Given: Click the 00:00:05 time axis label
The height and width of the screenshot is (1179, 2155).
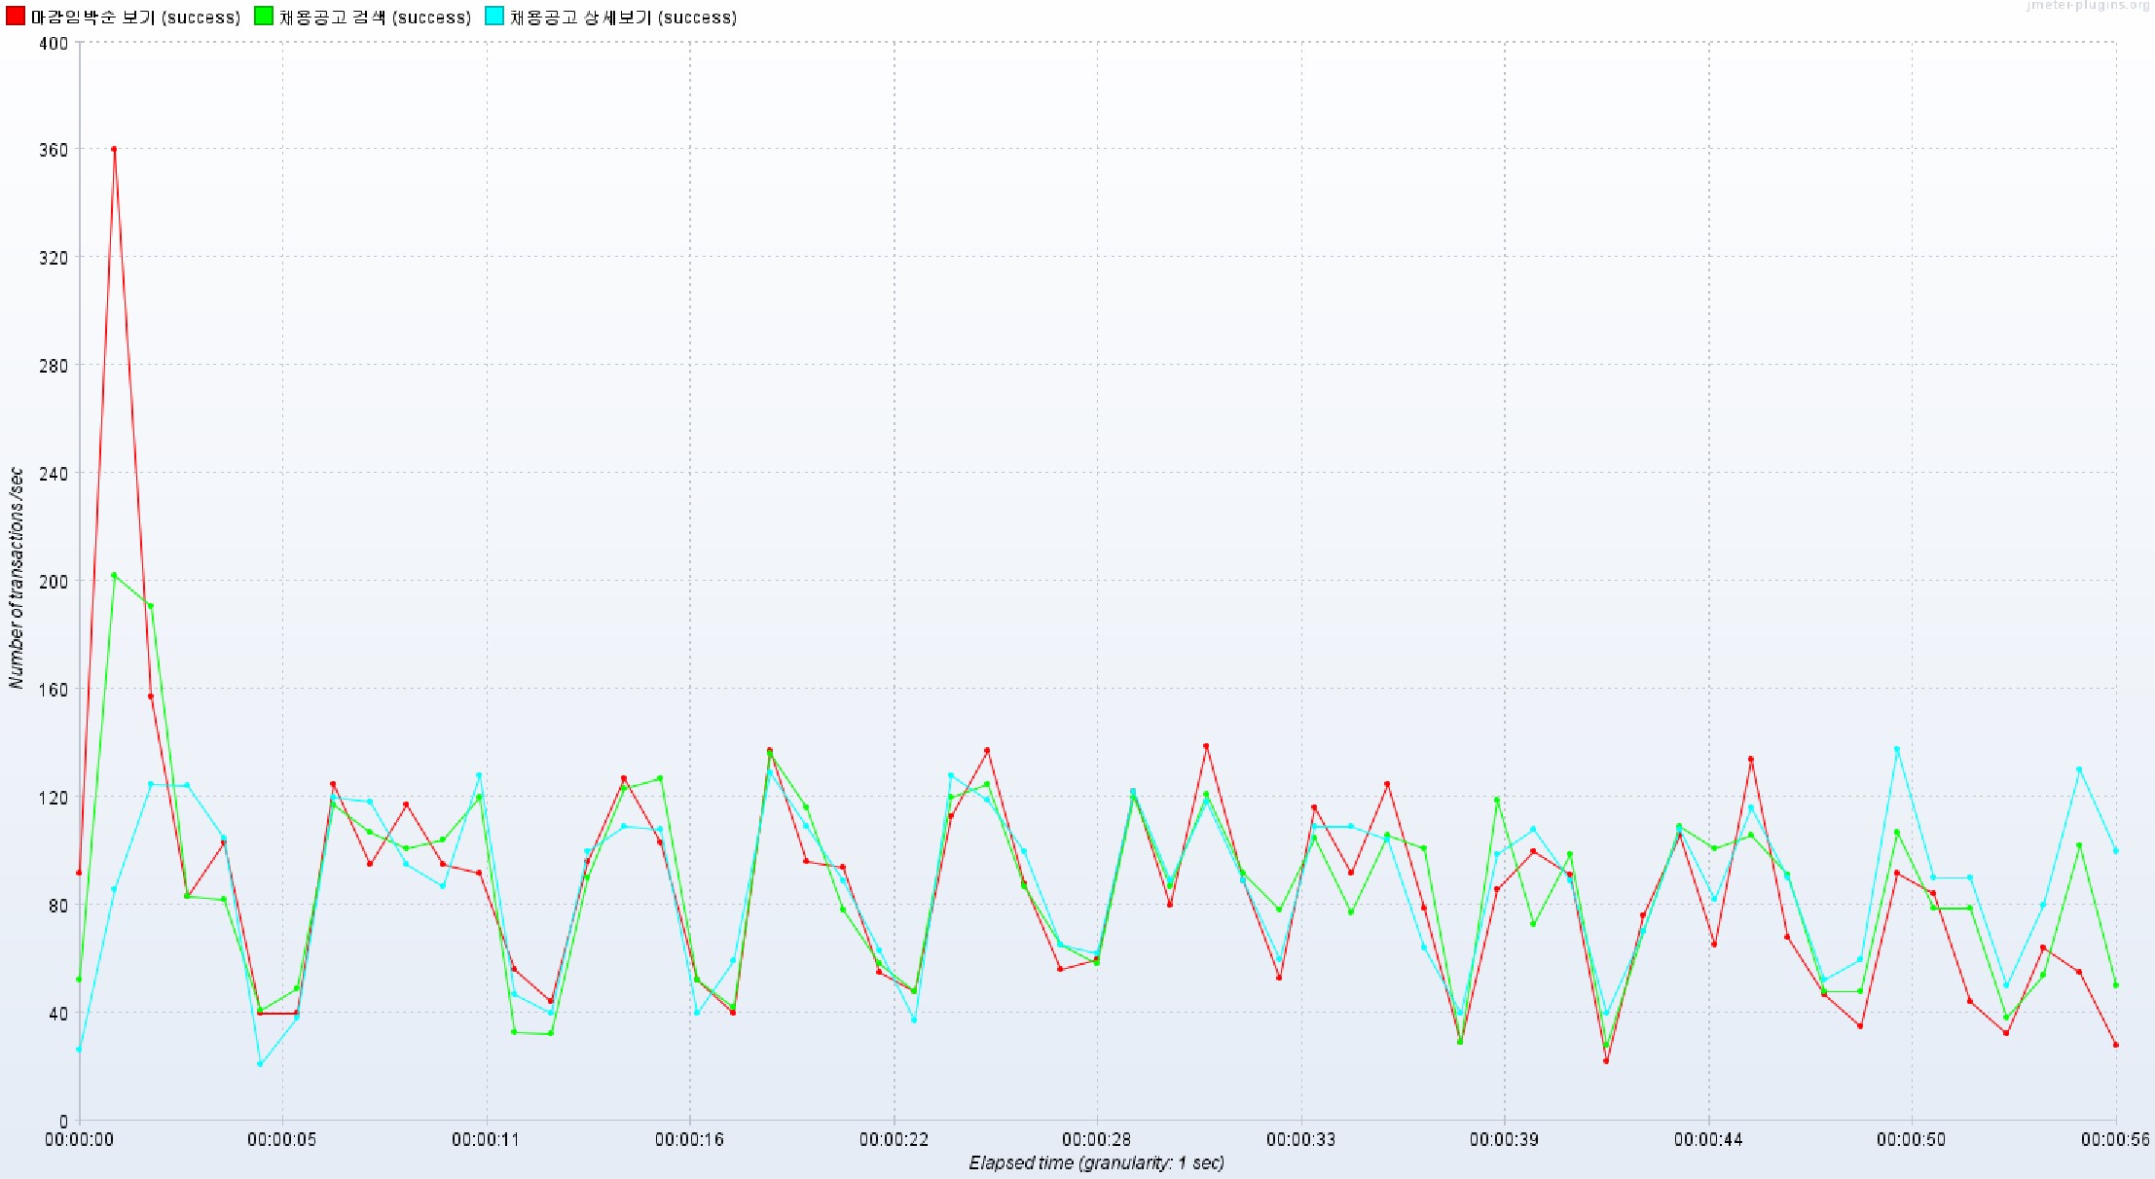Looking at the screenshot, I should coord(282,1139).
